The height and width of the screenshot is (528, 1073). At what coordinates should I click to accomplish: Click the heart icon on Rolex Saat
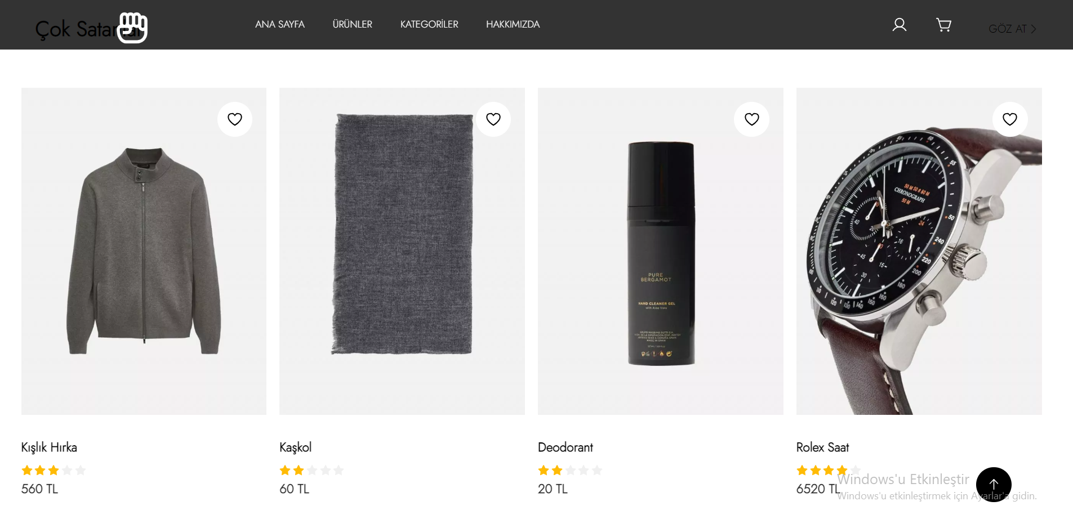1009,119
